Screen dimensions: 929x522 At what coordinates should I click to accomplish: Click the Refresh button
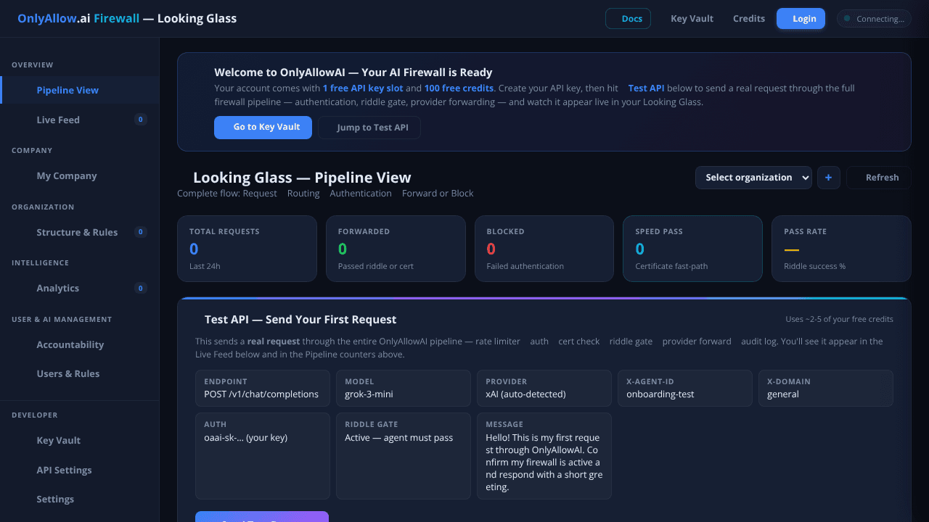(x=878, y=178)
